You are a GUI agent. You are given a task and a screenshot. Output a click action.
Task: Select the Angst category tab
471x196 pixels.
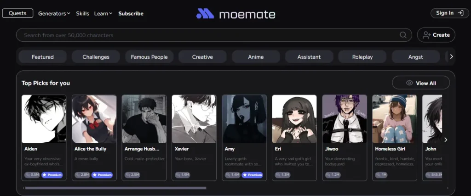point(416,56)
